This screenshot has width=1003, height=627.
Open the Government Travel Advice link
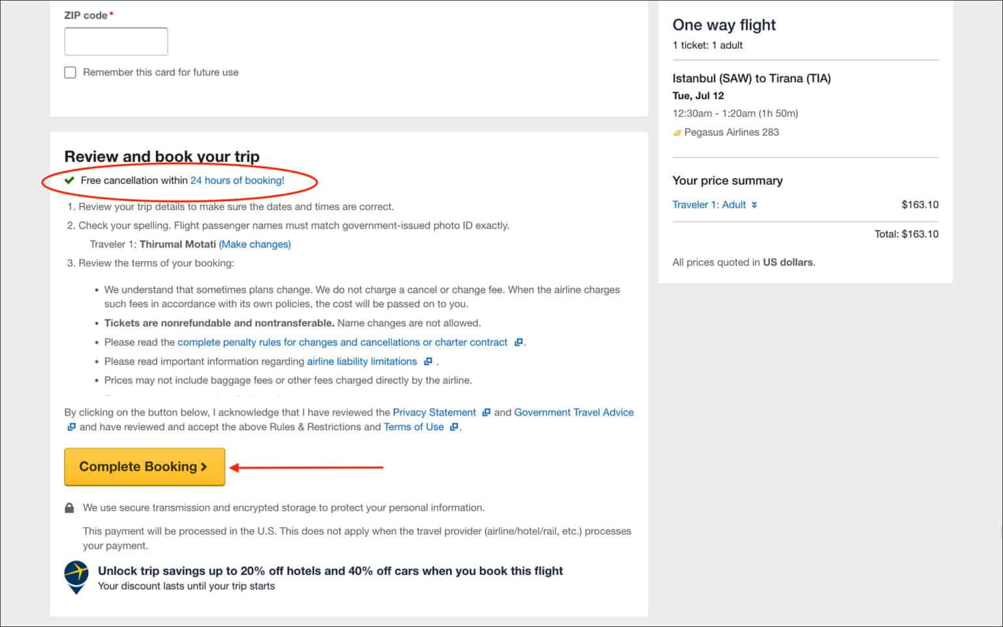574,412
